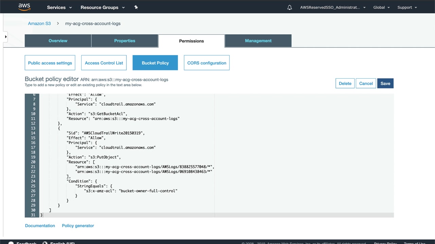Cancel the bucket policy edits

[366, 83]
